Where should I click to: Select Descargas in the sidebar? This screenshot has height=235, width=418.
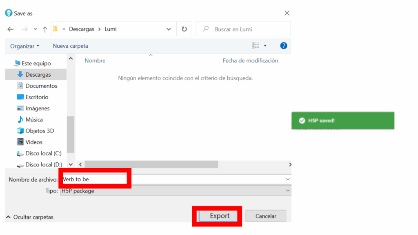tap(38, 75)
